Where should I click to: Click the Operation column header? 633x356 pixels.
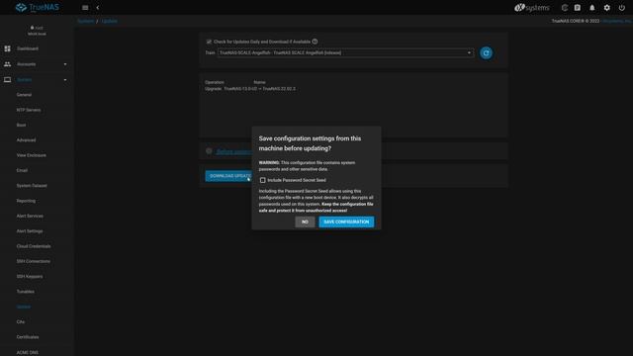(x=215, y=82)
